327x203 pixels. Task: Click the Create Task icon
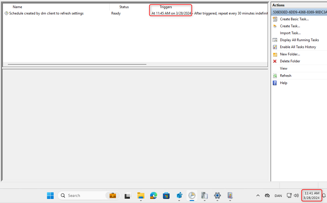(275, 26)
